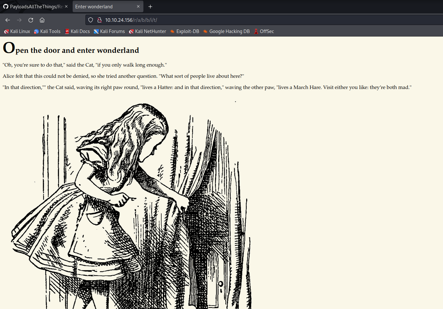Select the Enter wonderland tab

coord(102,6)
